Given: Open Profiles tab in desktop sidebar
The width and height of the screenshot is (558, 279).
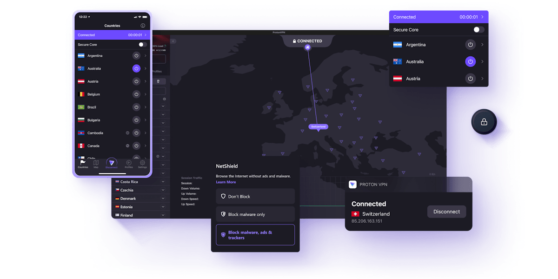Looking at the screenshot, I should click(x=157, y=72).
